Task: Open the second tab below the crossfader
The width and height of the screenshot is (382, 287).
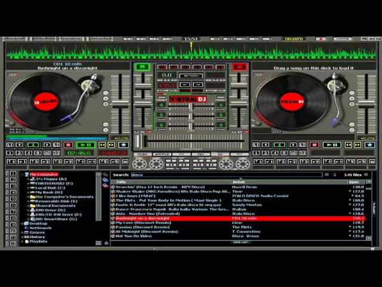Action: [x=162, y=154]
